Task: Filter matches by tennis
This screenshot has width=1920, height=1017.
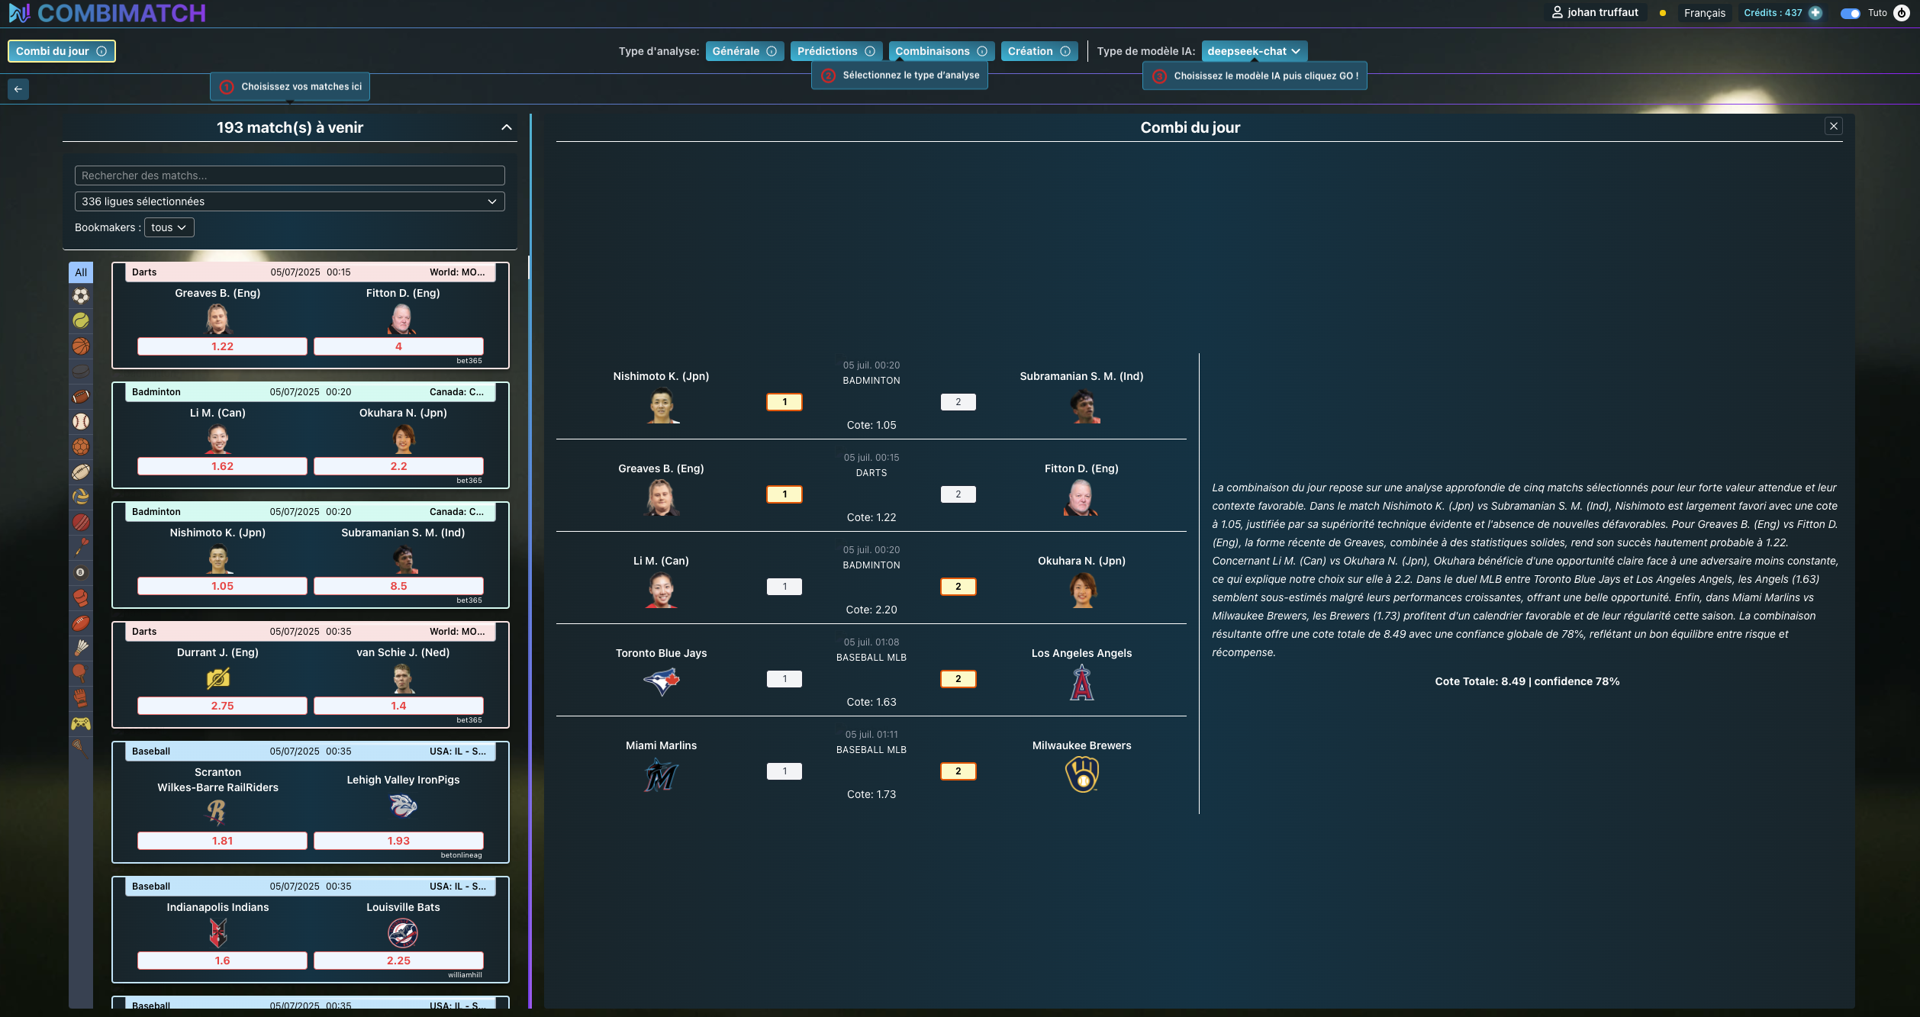Action: coord(81,321)
